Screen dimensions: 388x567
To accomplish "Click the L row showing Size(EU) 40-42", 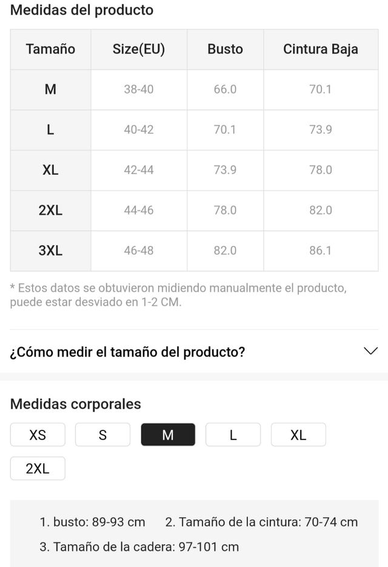I will point(194,130).
